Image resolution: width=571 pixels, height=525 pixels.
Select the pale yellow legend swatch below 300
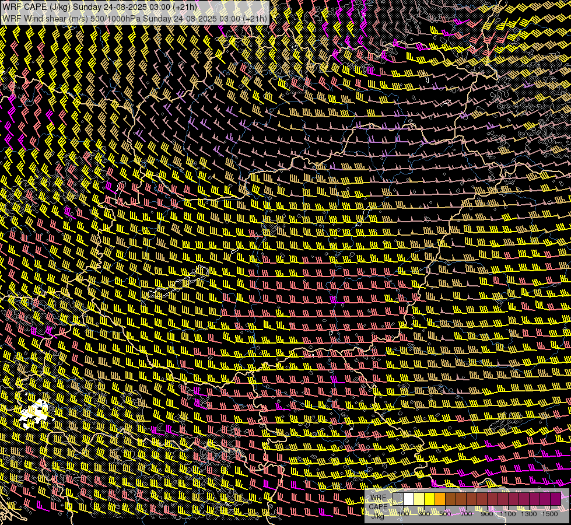419,499
